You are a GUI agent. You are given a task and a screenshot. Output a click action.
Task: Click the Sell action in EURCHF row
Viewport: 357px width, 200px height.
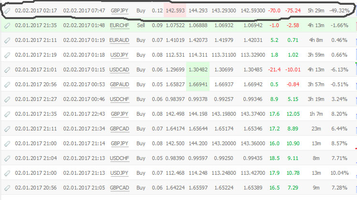(x=141, y=25)
